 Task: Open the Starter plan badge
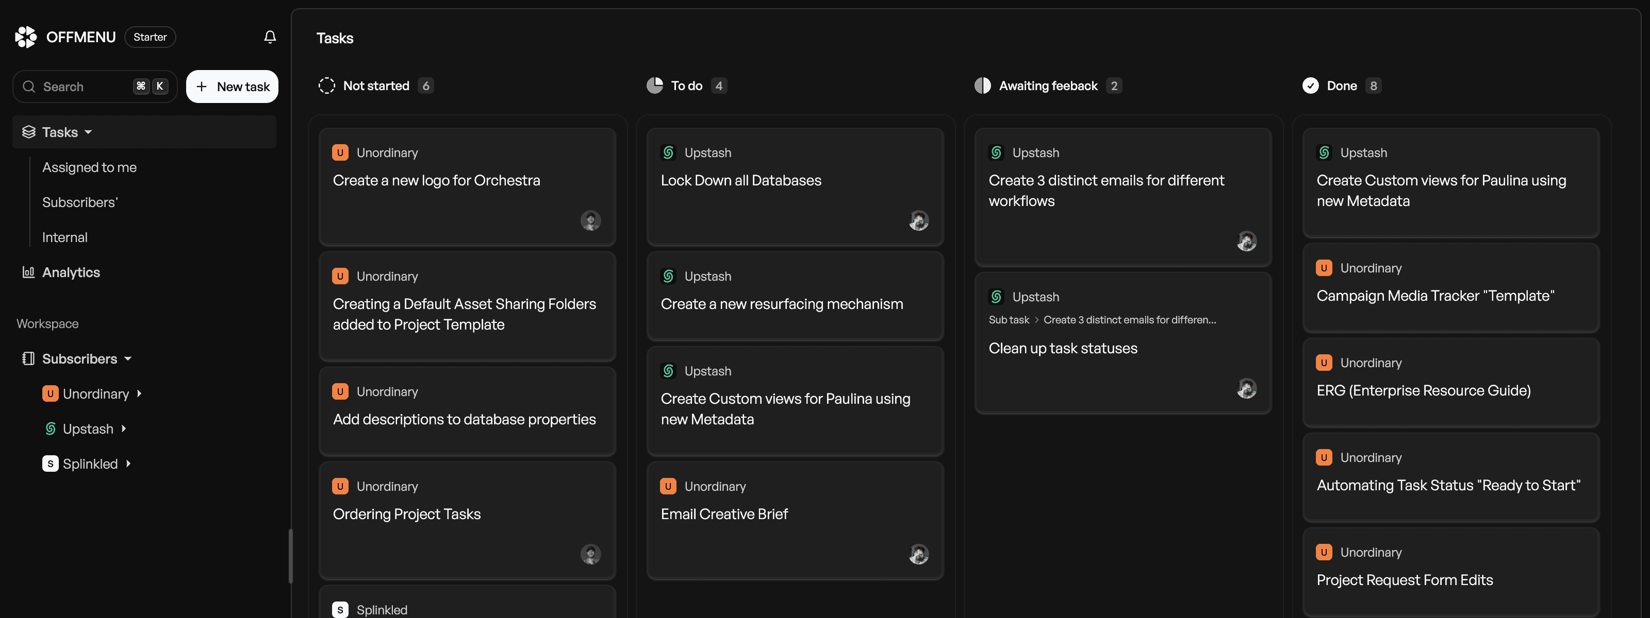click(x=150, y=37)
